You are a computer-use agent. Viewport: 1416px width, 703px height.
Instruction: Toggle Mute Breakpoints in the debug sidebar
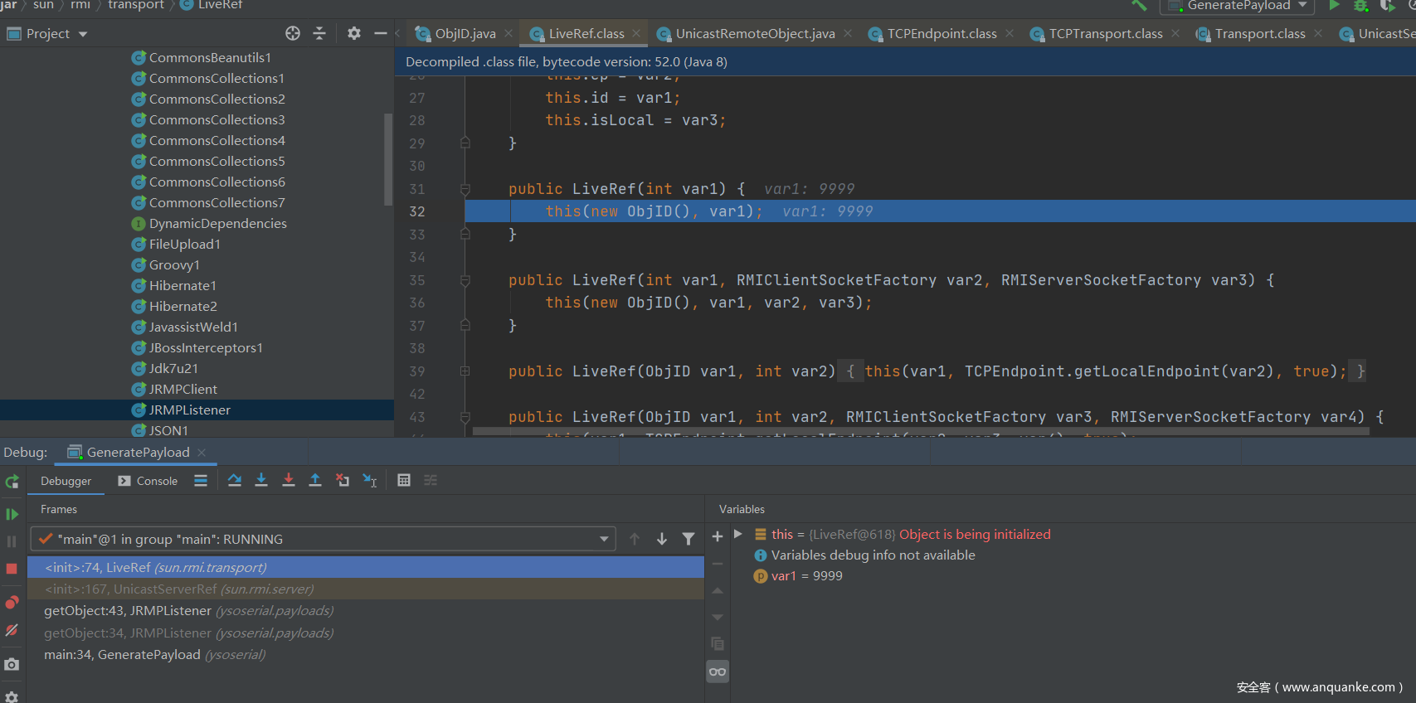point(12,630)
